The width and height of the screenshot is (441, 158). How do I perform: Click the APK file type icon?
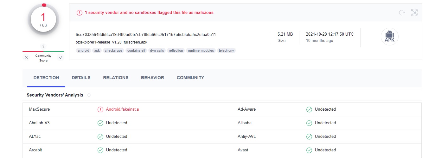(x=389, y=37)
